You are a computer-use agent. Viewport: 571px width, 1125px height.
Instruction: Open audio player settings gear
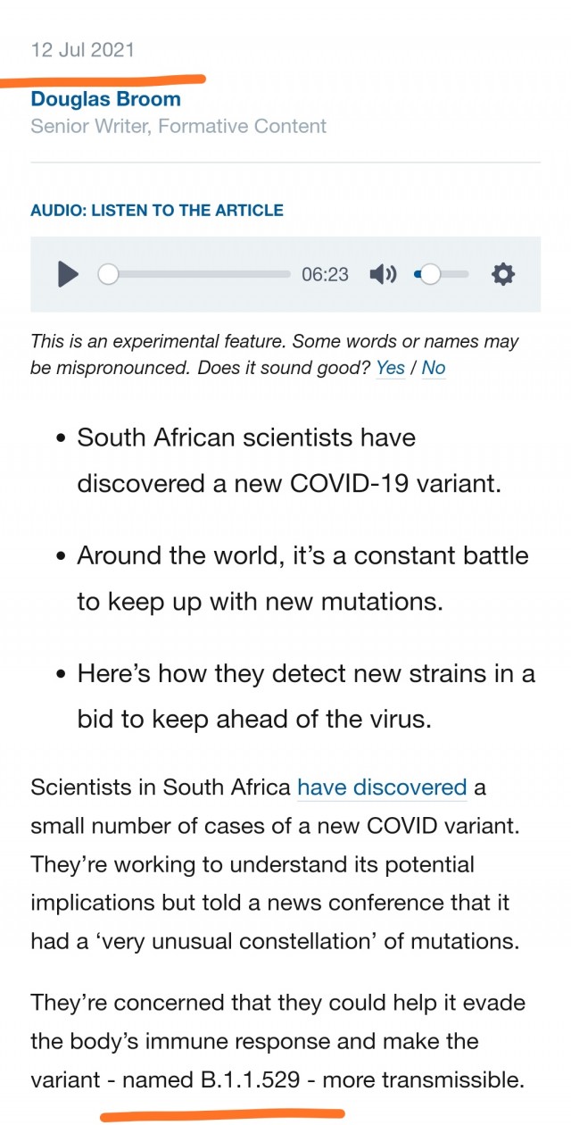[503, 274]
